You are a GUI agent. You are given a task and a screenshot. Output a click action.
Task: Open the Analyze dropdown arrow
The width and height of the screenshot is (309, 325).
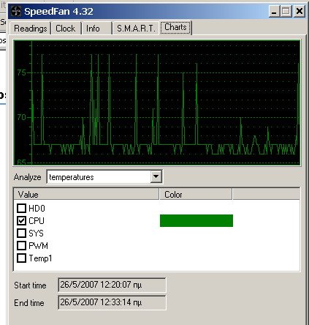[156, 176]
